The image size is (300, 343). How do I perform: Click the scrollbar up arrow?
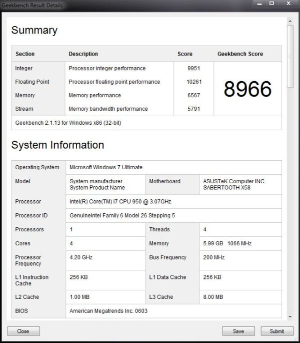[x=290, y=21]
